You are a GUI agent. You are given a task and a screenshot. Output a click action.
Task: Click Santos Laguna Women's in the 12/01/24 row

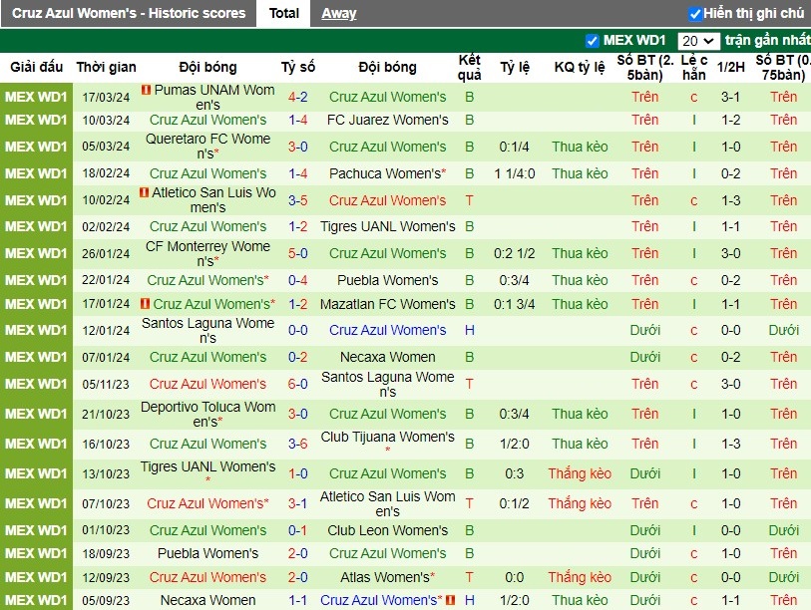click(x=207, y=330)
